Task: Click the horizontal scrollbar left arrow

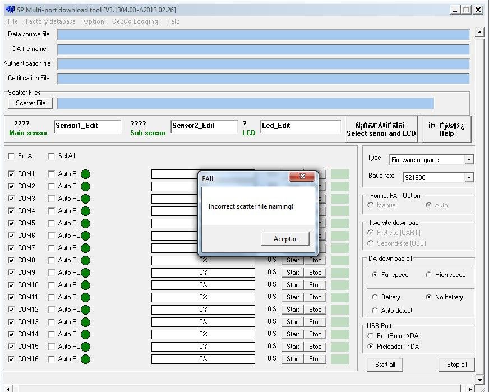Action: coord(9,389)
